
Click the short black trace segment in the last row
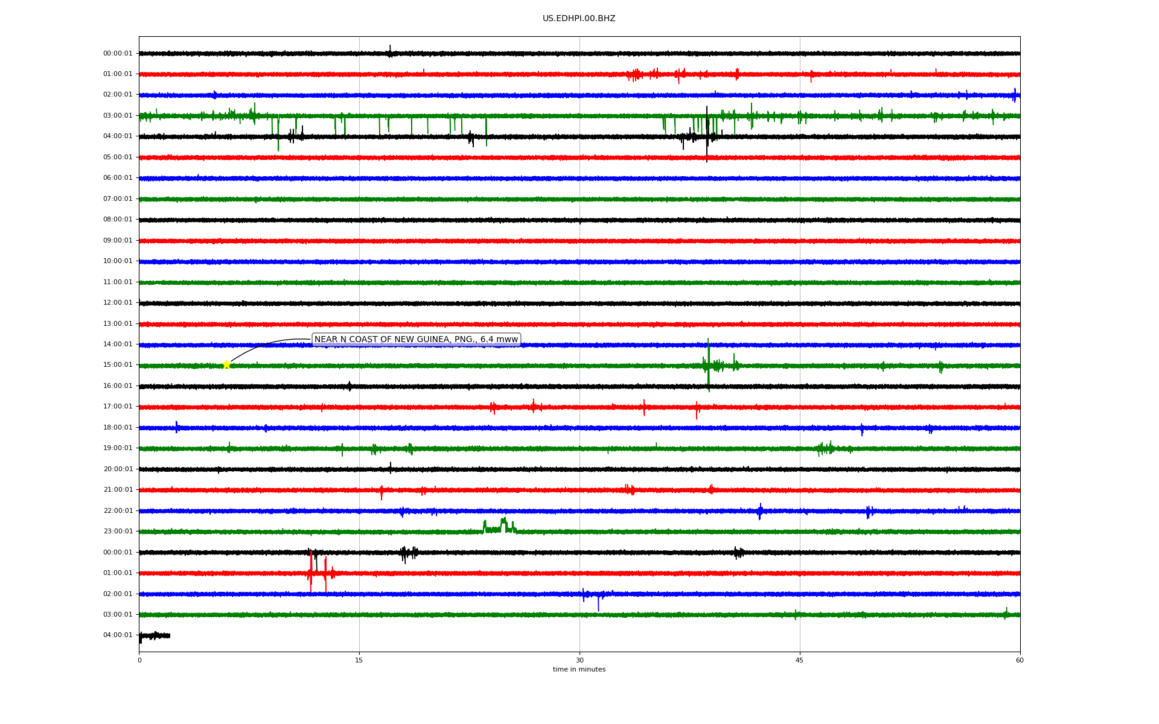click(x=155, y=636)
